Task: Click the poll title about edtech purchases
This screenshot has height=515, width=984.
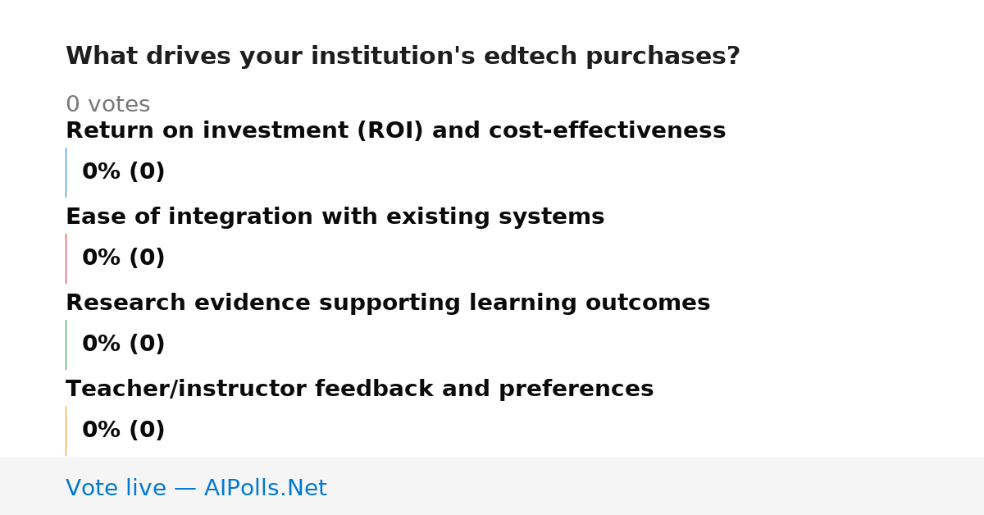Action: [403, 57]
